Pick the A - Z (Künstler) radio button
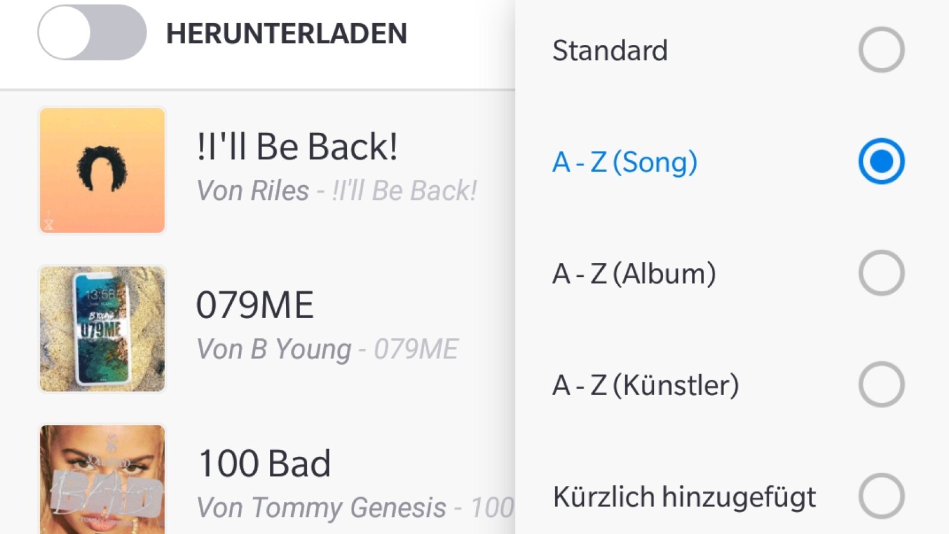 [x=881, y=384]
